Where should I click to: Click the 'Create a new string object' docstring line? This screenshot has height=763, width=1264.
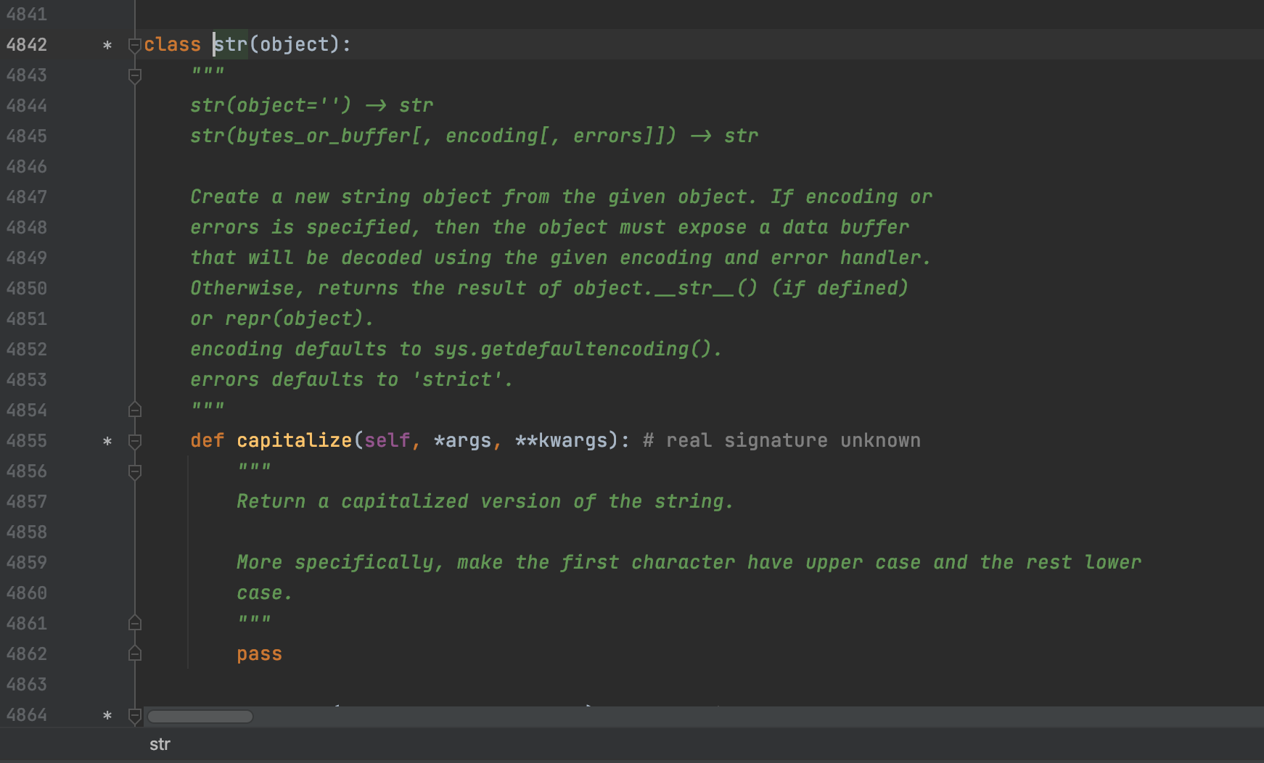[562, 197]
